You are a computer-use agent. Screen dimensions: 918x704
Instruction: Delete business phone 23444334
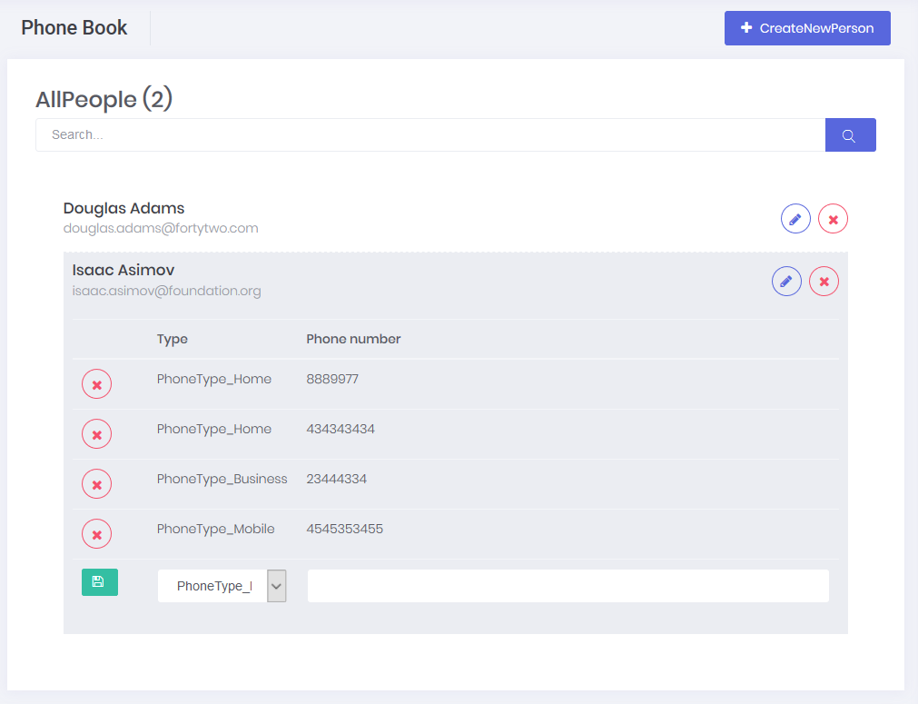tap(96, 484)
